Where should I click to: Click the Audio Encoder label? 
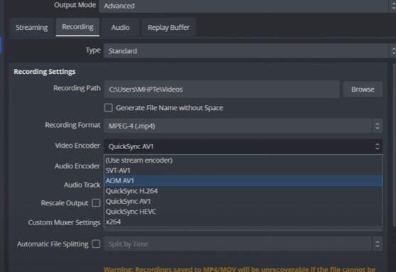point(77,166)
